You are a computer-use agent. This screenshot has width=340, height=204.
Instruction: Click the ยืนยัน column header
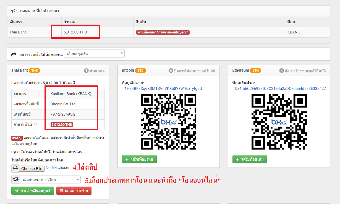pyautogui.click(x=209, y=22)
